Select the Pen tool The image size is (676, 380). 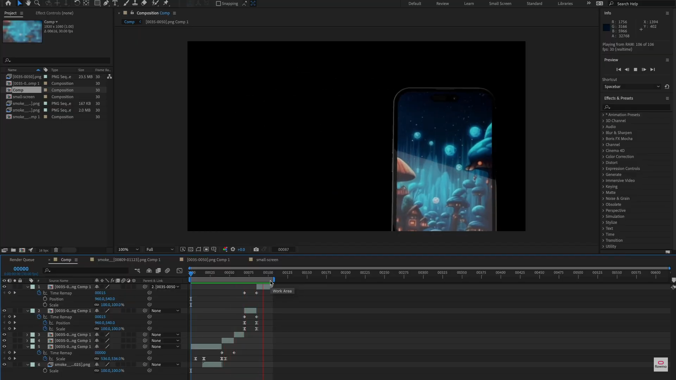coord(106,3)
